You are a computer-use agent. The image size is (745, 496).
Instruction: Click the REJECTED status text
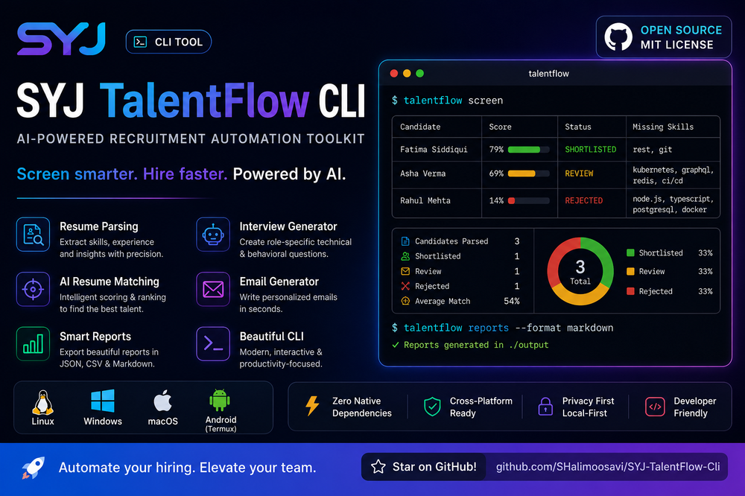pyautogui.click(x=584, y=200)
